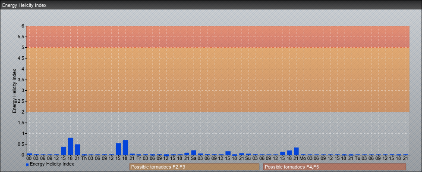
Task: Click the Possible tornadoes F2,F3 band label
Action: click(194, 167)
